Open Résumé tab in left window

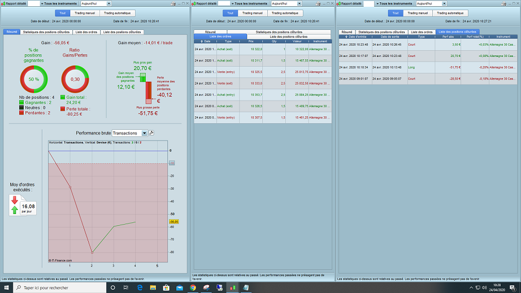(x=12, y=32)
